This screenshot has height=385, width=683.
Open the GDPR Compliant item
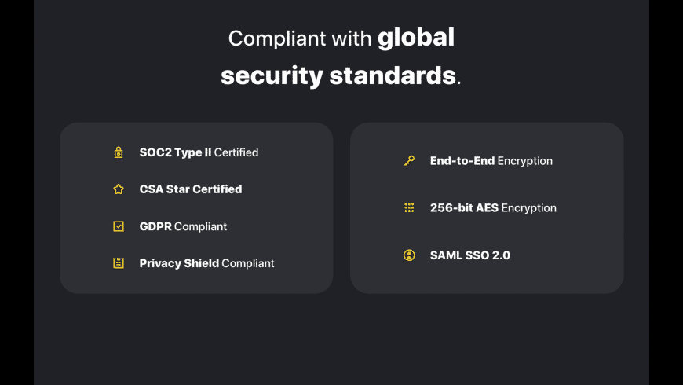183,226
